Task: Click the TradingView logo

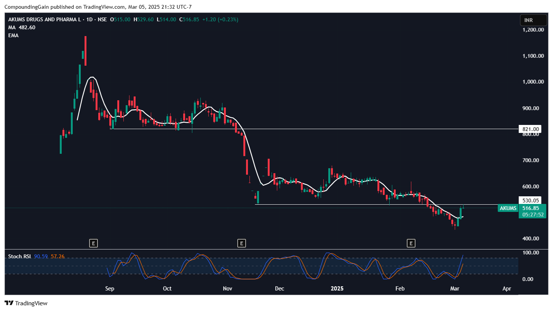Action: point(26,303)
